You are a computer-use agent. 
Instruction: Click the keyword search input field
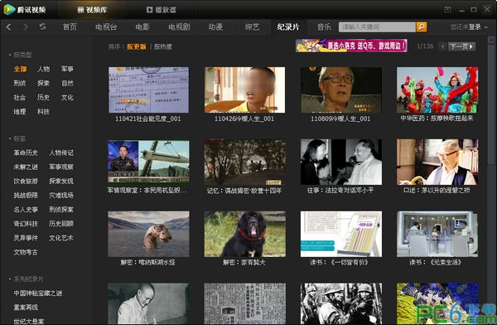click(377, 27)
